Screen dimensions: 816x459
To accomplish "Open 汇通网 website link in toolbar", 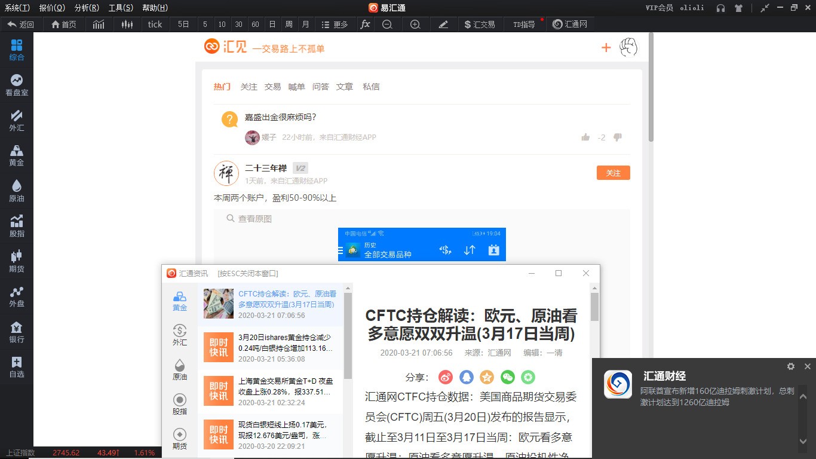I will coord(569,25).
